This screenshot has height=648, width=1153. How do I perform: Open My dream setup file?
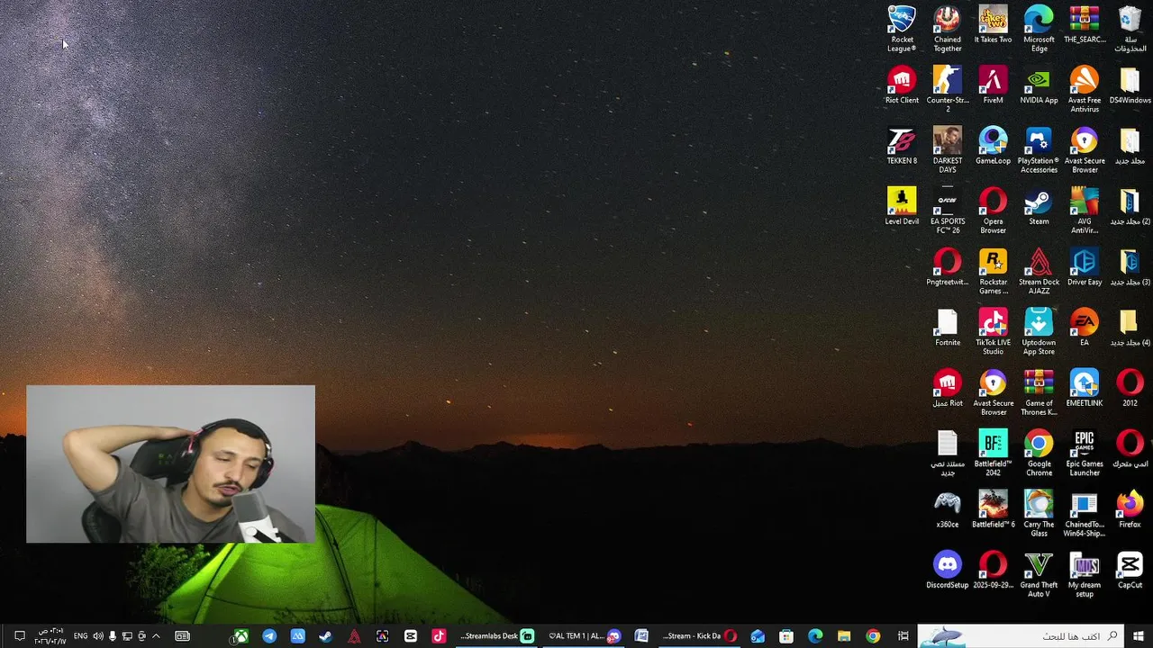[1085, 574]
